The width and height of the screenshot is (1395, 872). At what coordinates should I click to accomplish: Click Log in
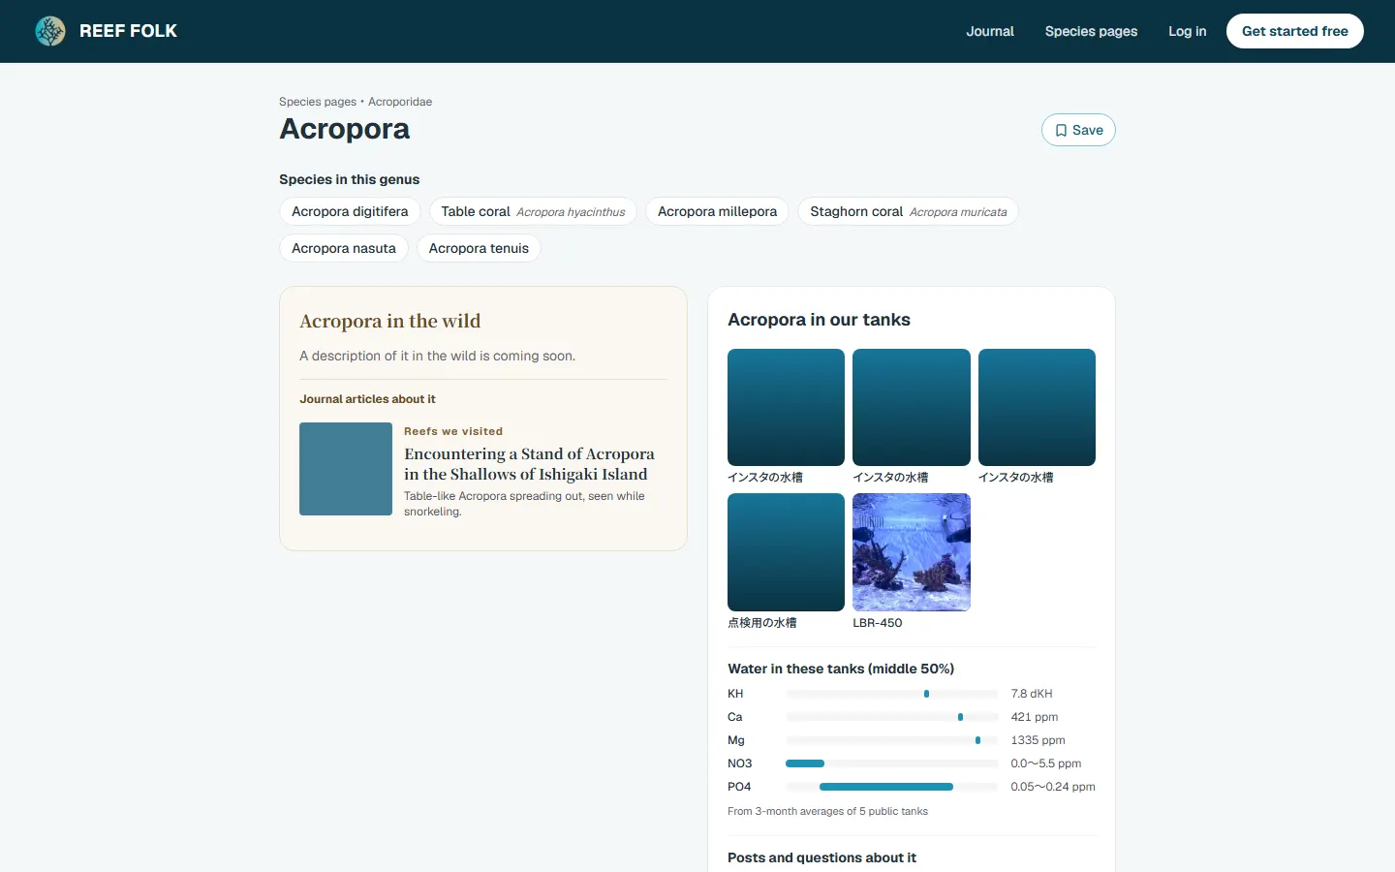click(x=1187, y=31)
